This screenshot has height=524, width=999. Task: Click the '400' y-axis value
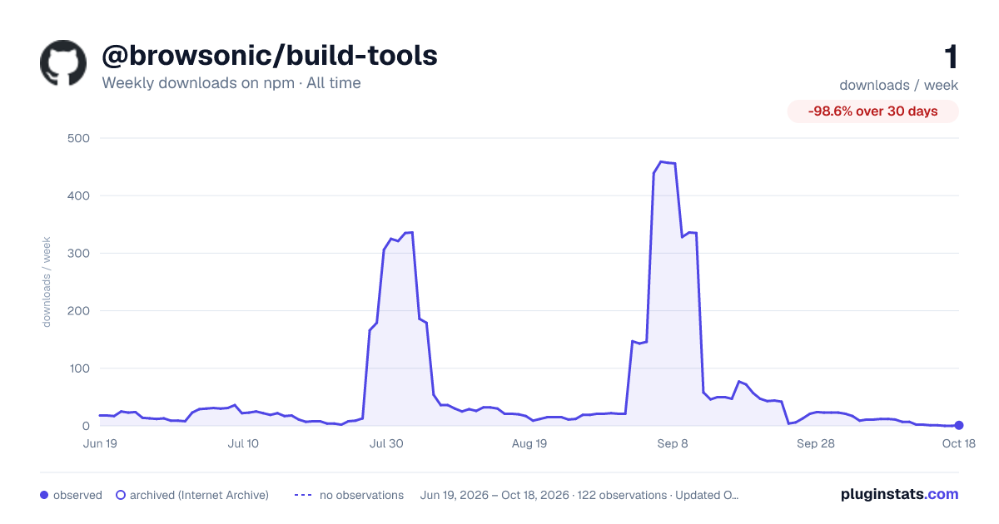79,195
